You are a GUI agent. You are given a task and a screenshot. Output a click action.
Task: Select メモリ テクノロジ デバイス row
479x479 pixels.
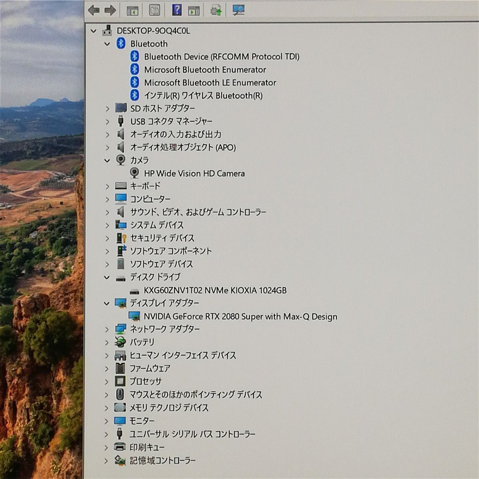tap(169, 408)
